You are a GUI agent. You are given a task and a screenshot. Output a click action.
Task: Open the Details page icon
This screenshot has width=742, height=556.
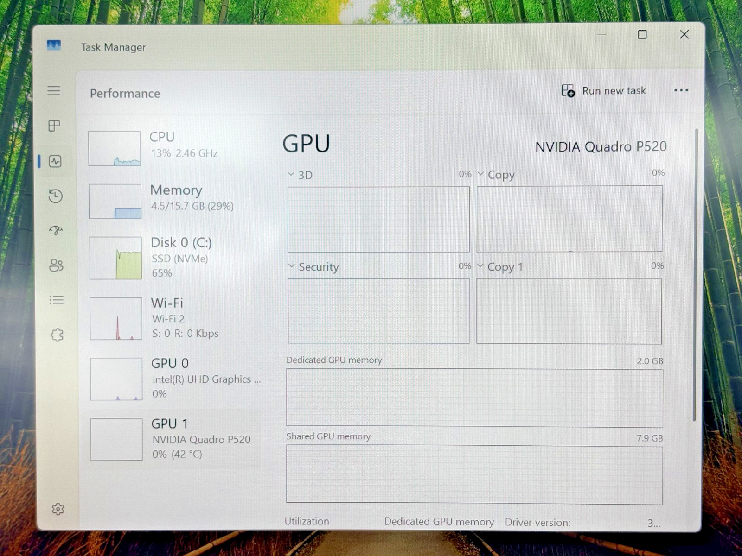tap(57, 300)
